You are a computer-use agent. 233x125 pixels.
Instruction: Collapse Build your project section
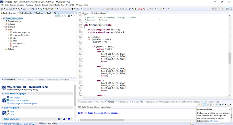coord(2,108)
